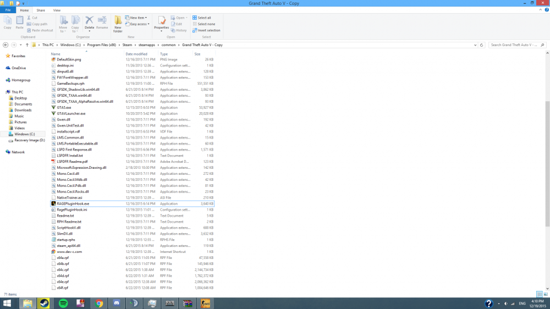The image size is (550, 309).
Task: Open the Copy to dropdown
Action: (x=75, y=25)
